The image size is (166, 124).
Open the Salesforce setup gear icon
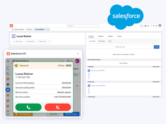coord(154,26)
